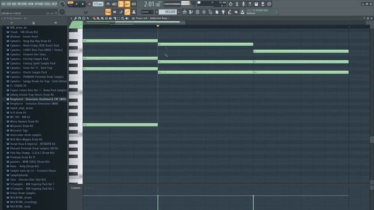Select the piano roll zoom tool
The height and width of the screenshot is (210, 374).
[123, 18]
